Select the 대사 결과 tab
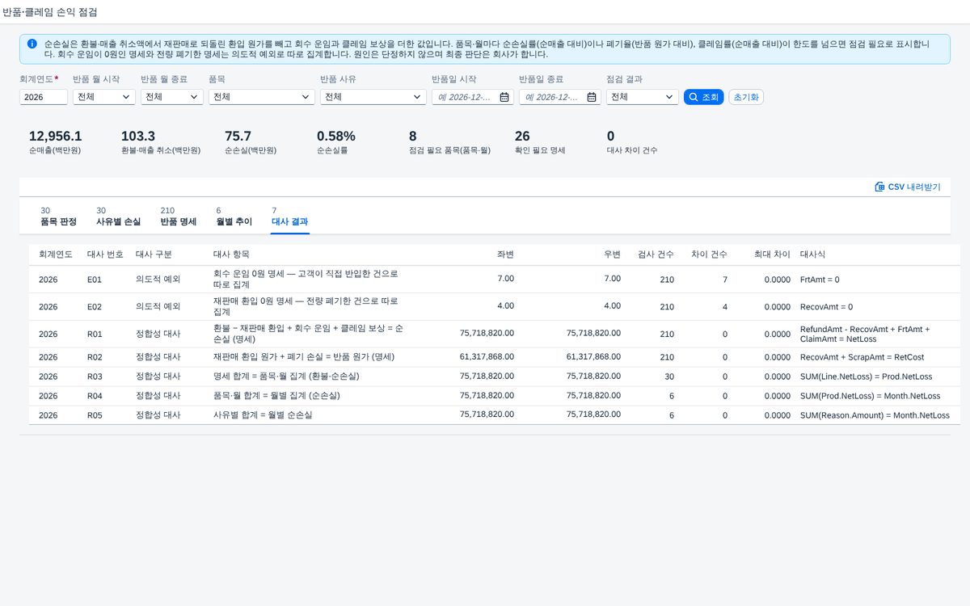Viewport: 970px width, 606px height. tap(290, 216)
